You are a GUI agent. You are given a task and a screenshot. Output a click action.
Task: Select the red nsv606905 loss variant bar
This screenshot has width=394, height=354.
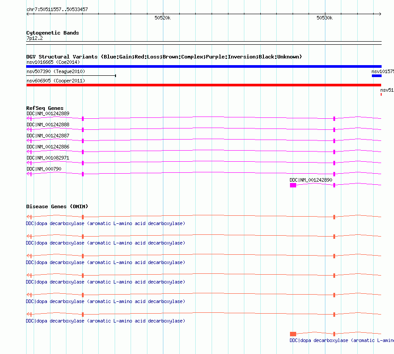point(204,85)
